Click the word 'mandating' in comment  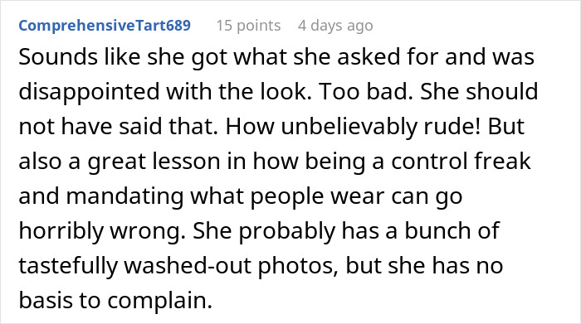[124, 196]
